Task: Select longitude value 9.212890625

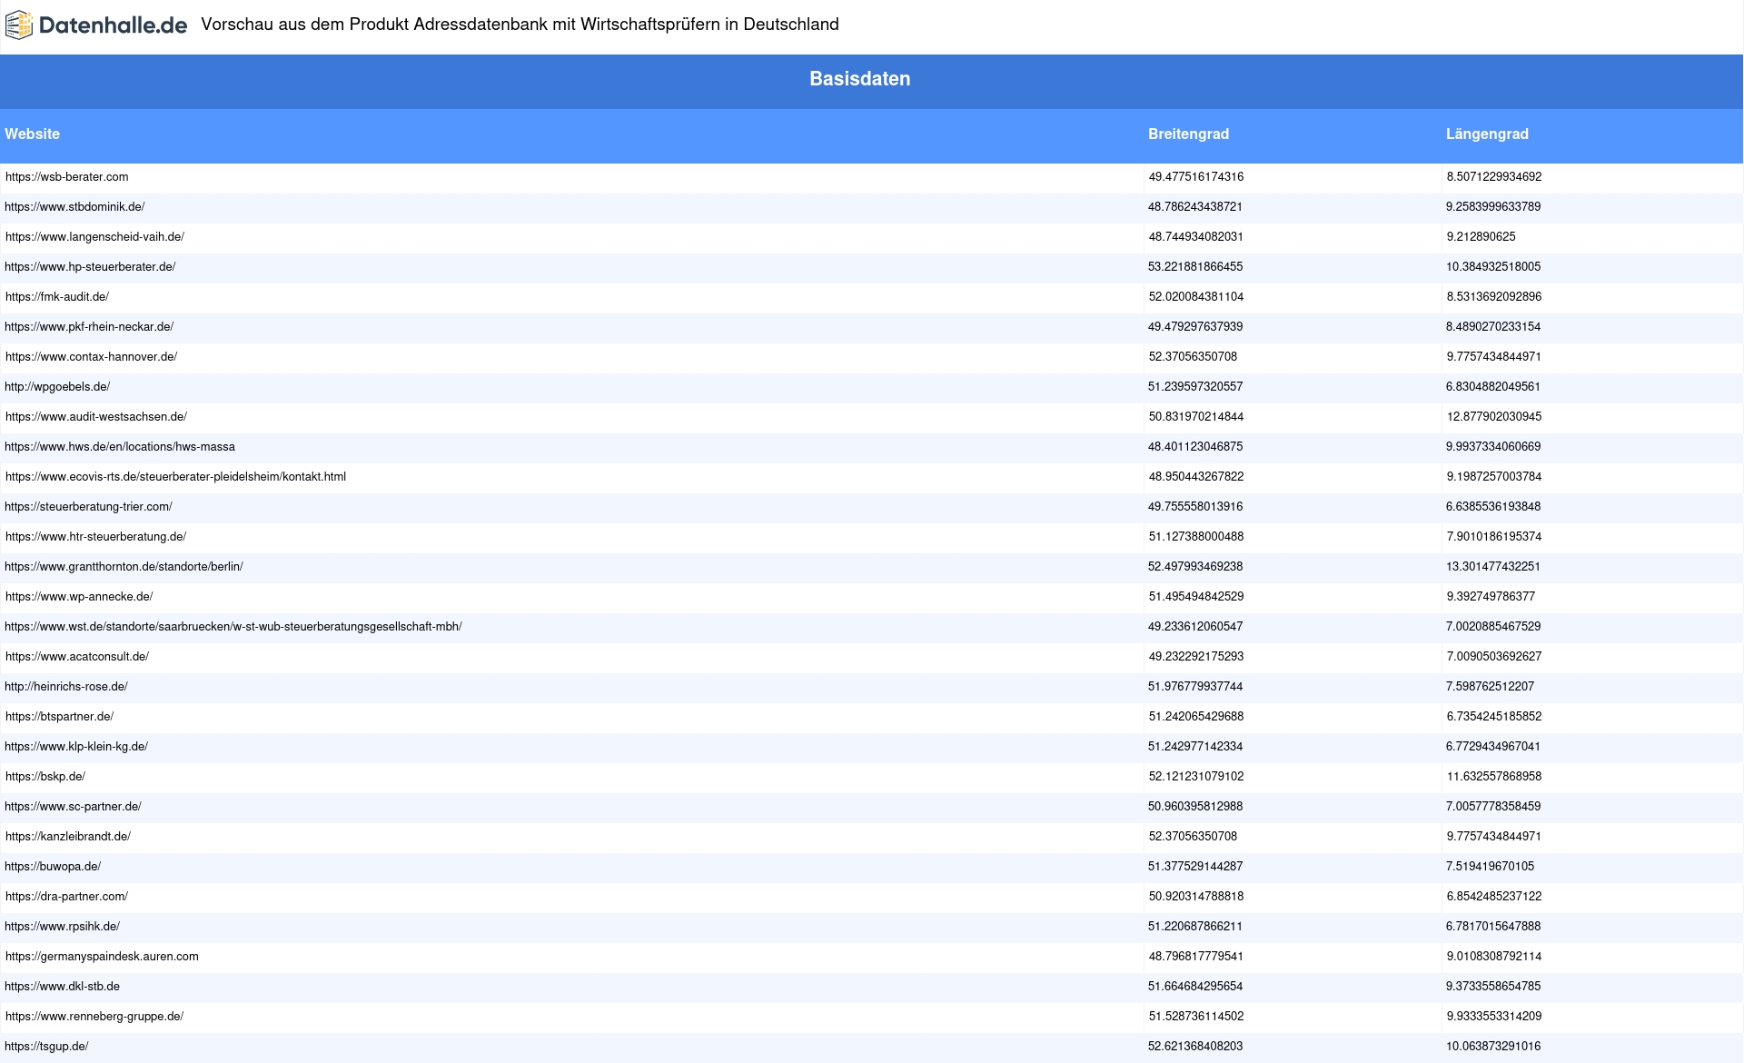Action: 1481,237
